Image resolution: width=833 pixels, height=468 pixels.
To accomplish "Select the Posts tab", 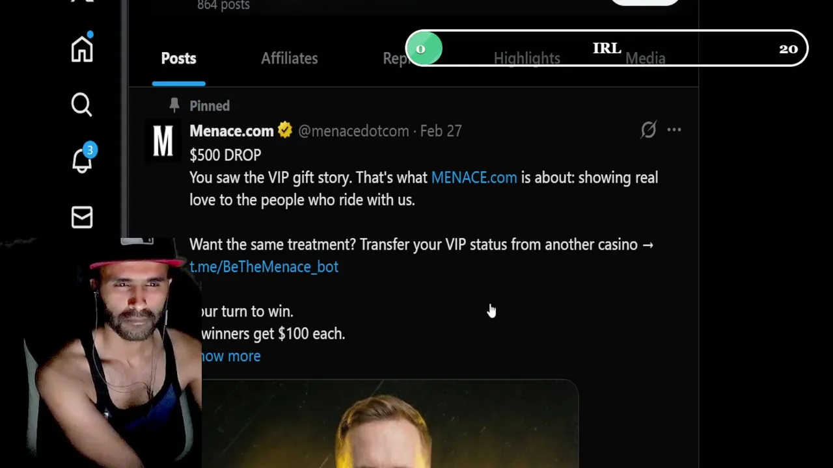I will [178, 58].
